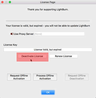Click the greyed Request Offline Deactivation button
Screen dimensions: 96x98
pos(77,77)
